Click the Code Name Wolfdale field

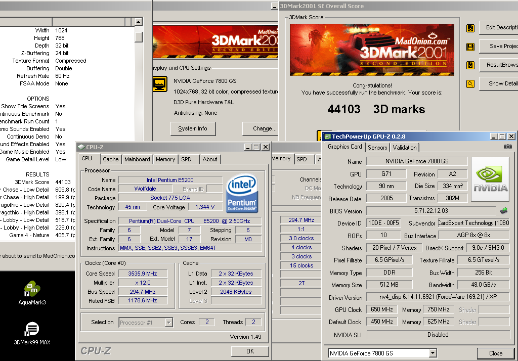pyautogui.click(x=145, y=189)
